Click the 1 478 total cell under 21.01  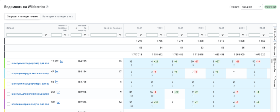tap(200, 41)
